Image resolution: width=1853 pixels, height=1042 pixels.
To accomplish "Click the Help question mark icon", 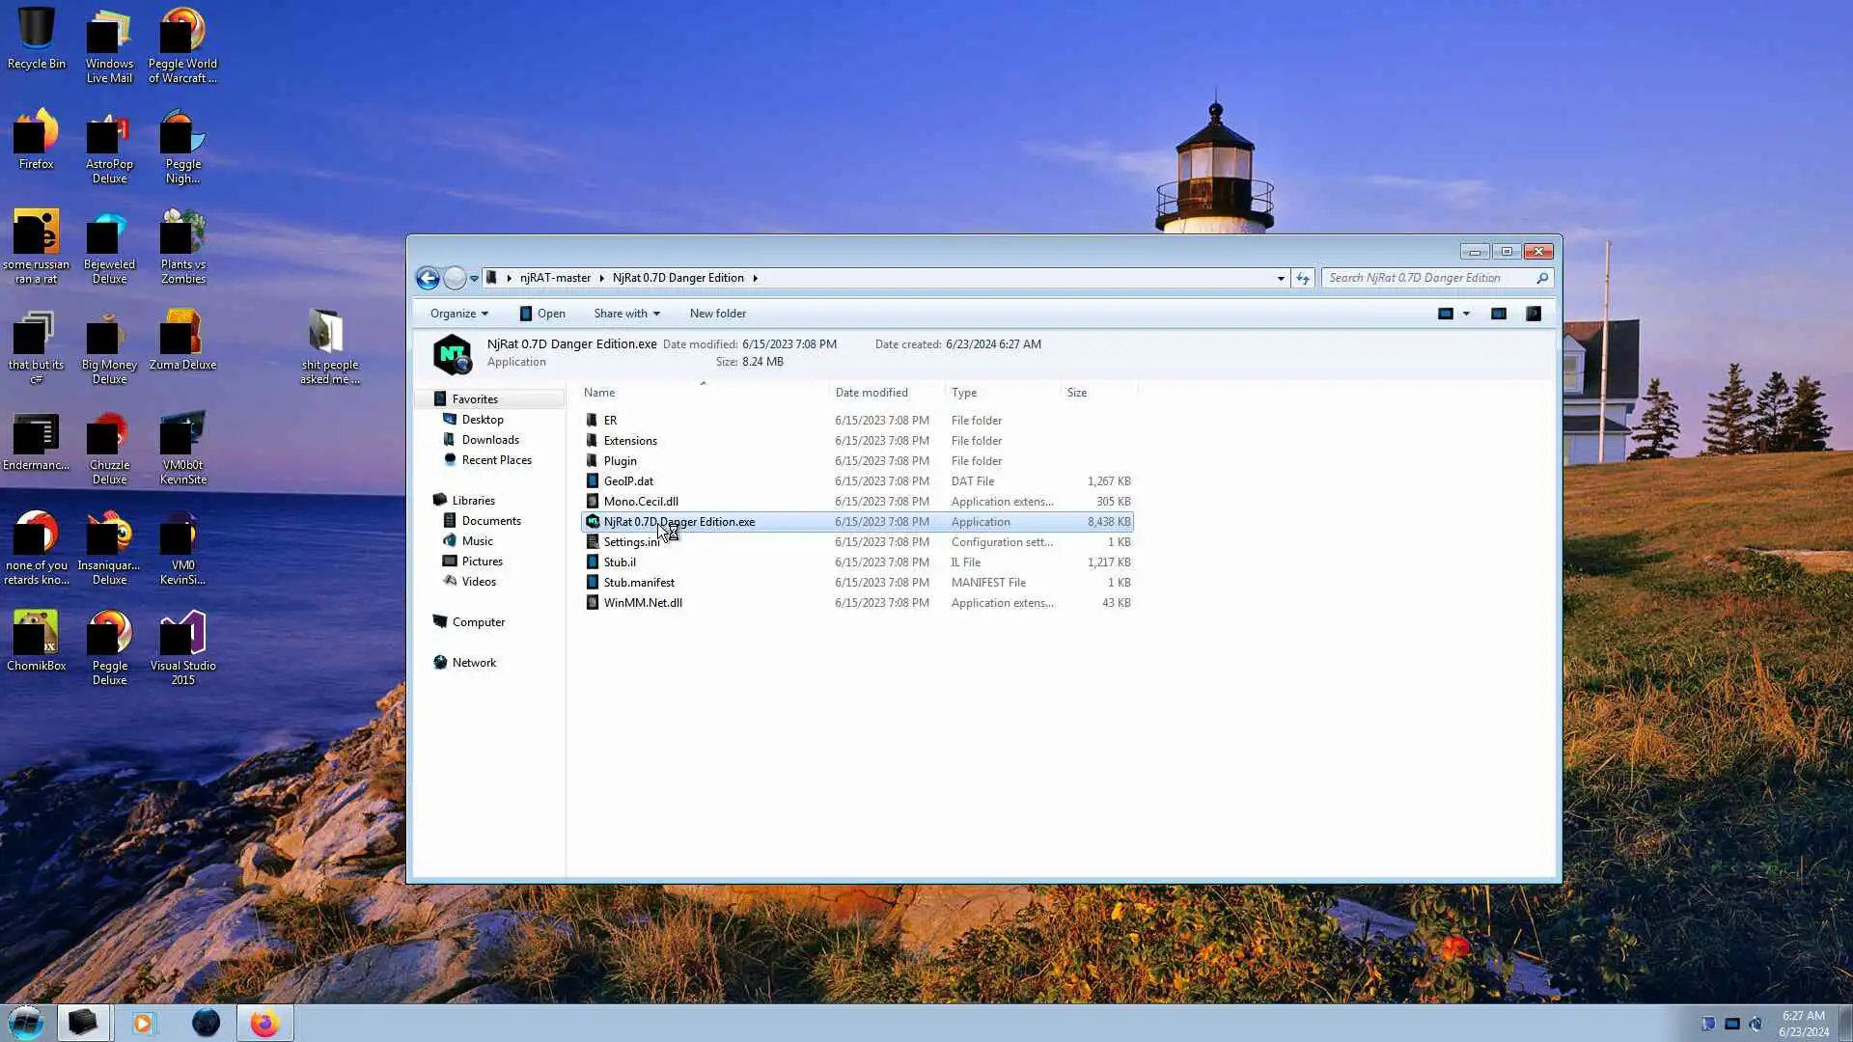I will pyautogui.click(x=1534, y=314).
